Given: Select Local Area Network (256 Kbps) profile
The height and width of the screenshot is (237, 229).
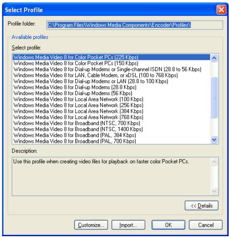Looking at the screenshot, I should [x=111, y=105].
